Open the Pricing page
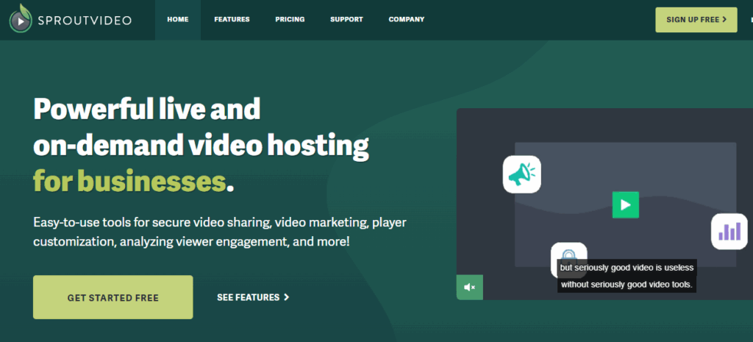This screenshot has height=342, width=753. click(x=290, y=20)
